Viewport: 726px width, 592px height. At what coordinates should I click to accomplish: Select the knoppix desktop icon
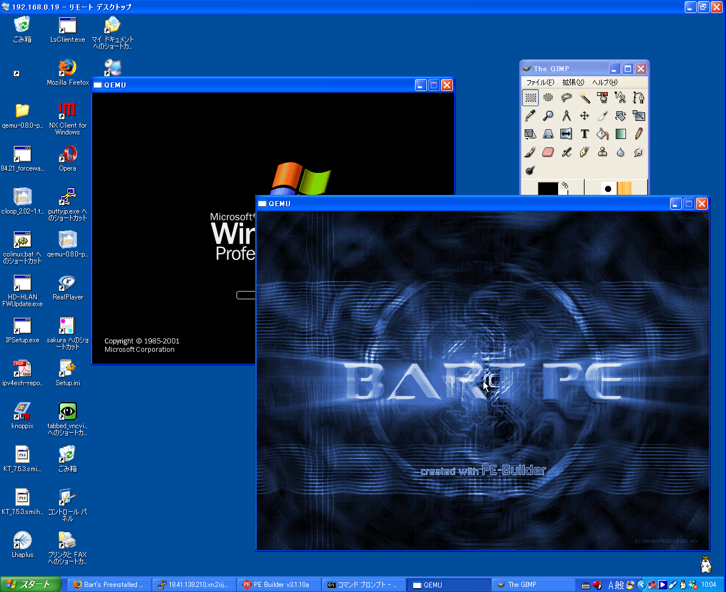[23, 416]
